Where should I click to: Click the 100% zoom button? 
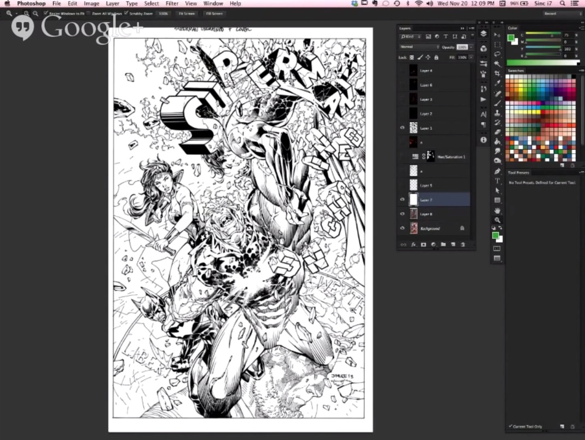pyautogui.click(x=164, y=14)
